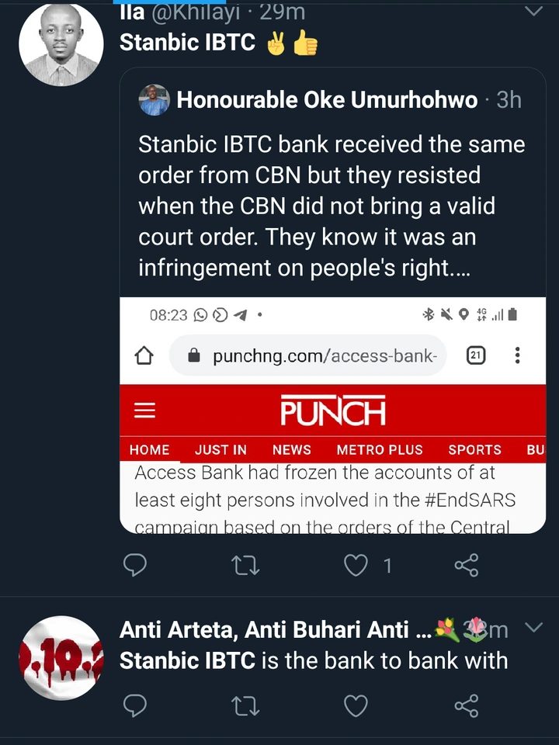Screen dimensions: 559x745
Task: Open Khilayi tweet options chevron
Action: tap(534, 12)
